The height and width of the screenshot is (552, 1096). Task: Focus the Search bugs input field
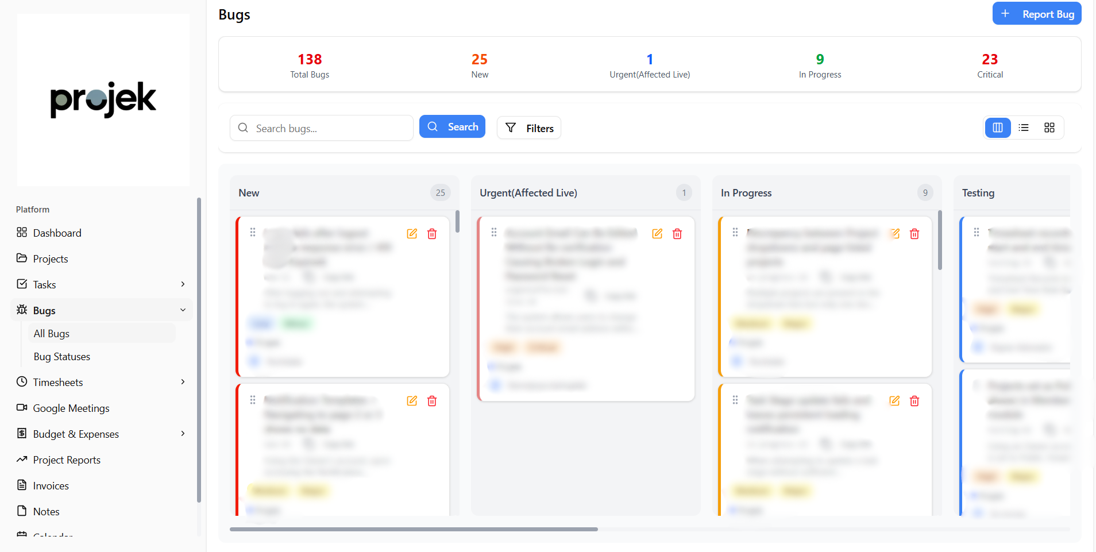(330, 128)
